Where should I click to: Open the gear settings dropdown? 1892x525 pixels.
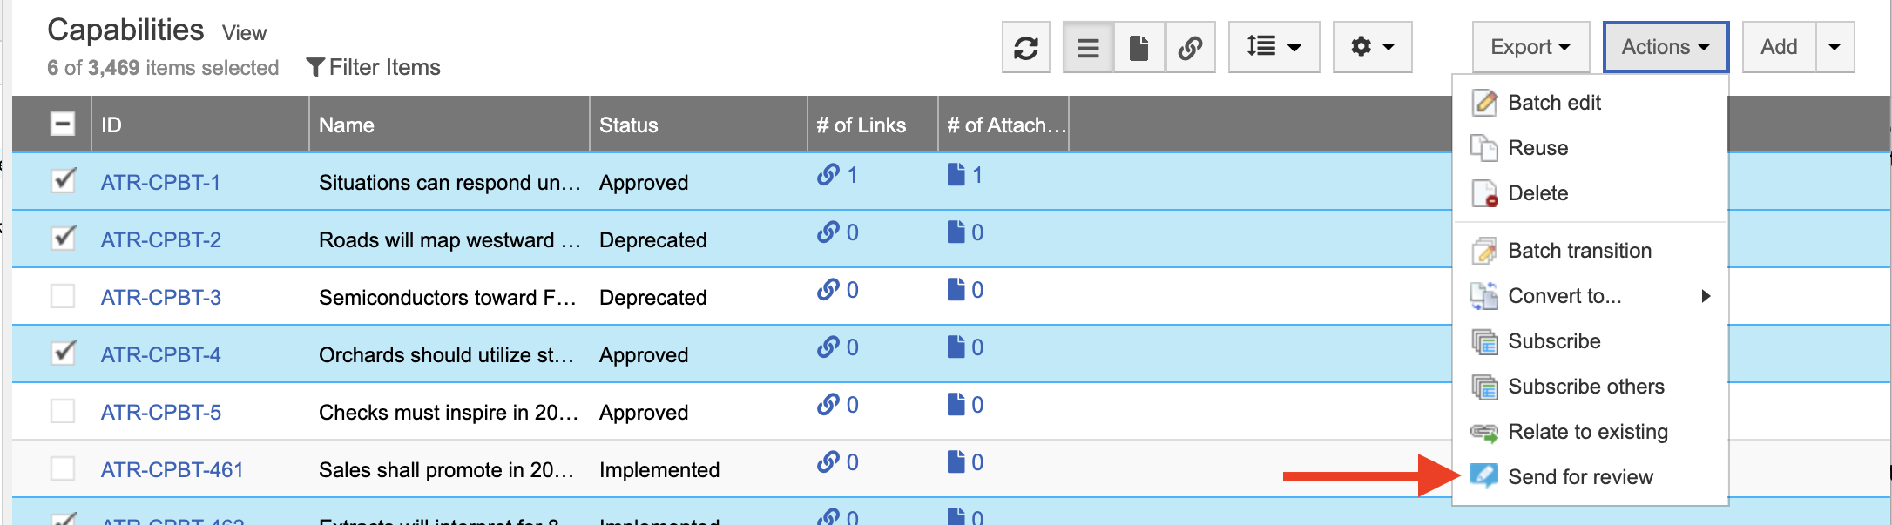[x=1372, y=47]
